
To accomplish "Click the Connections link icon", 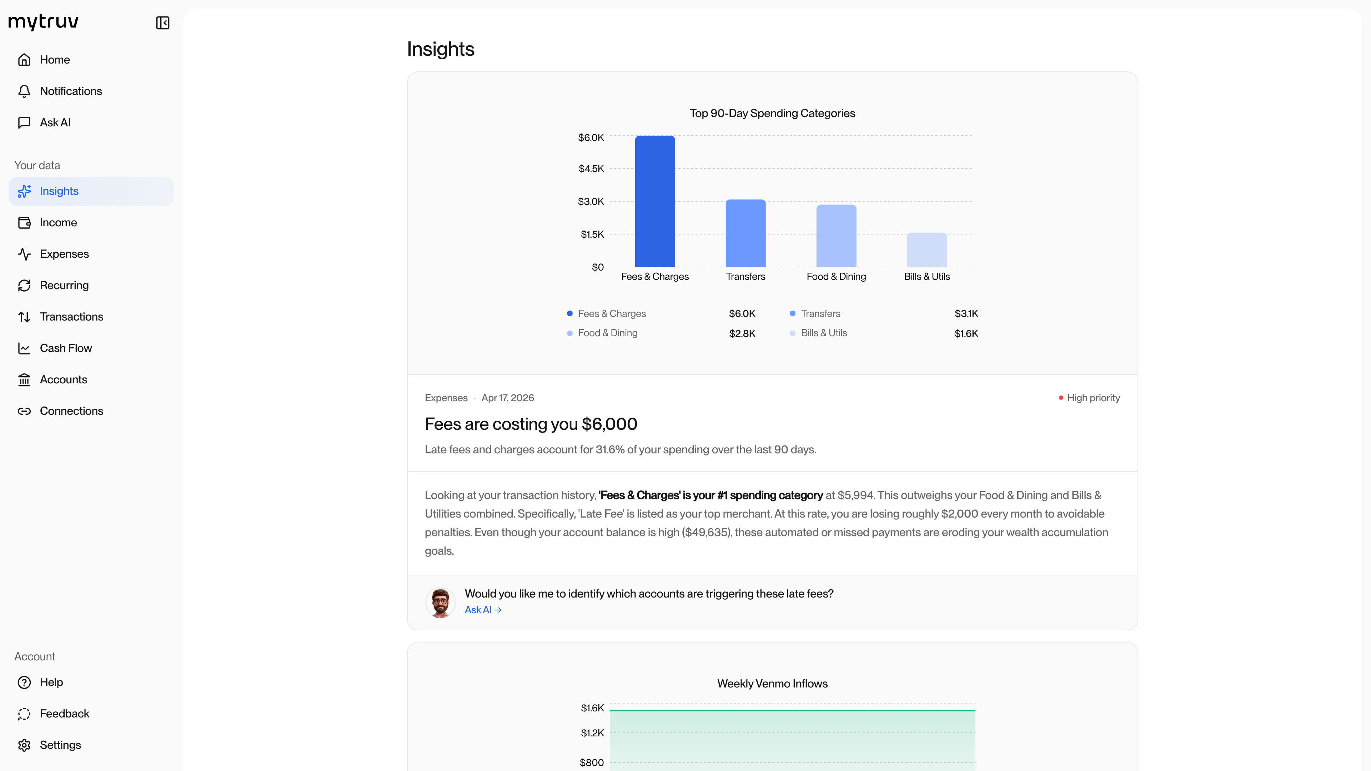I will point(24,411).
